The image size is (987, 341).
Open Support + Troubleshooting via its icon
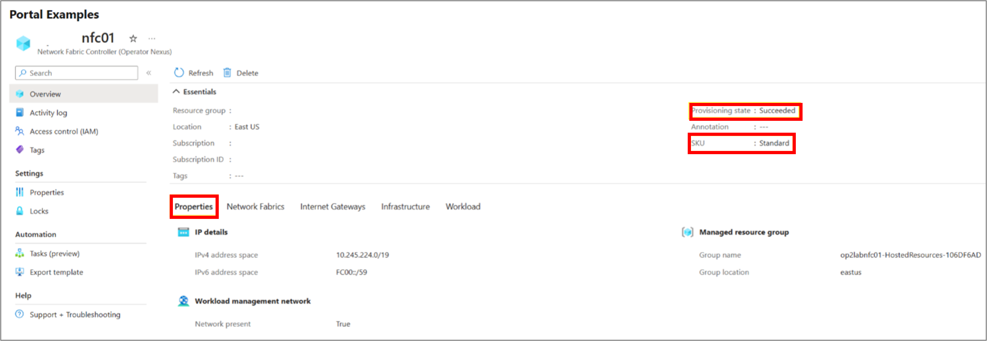(x=20, y=314)
